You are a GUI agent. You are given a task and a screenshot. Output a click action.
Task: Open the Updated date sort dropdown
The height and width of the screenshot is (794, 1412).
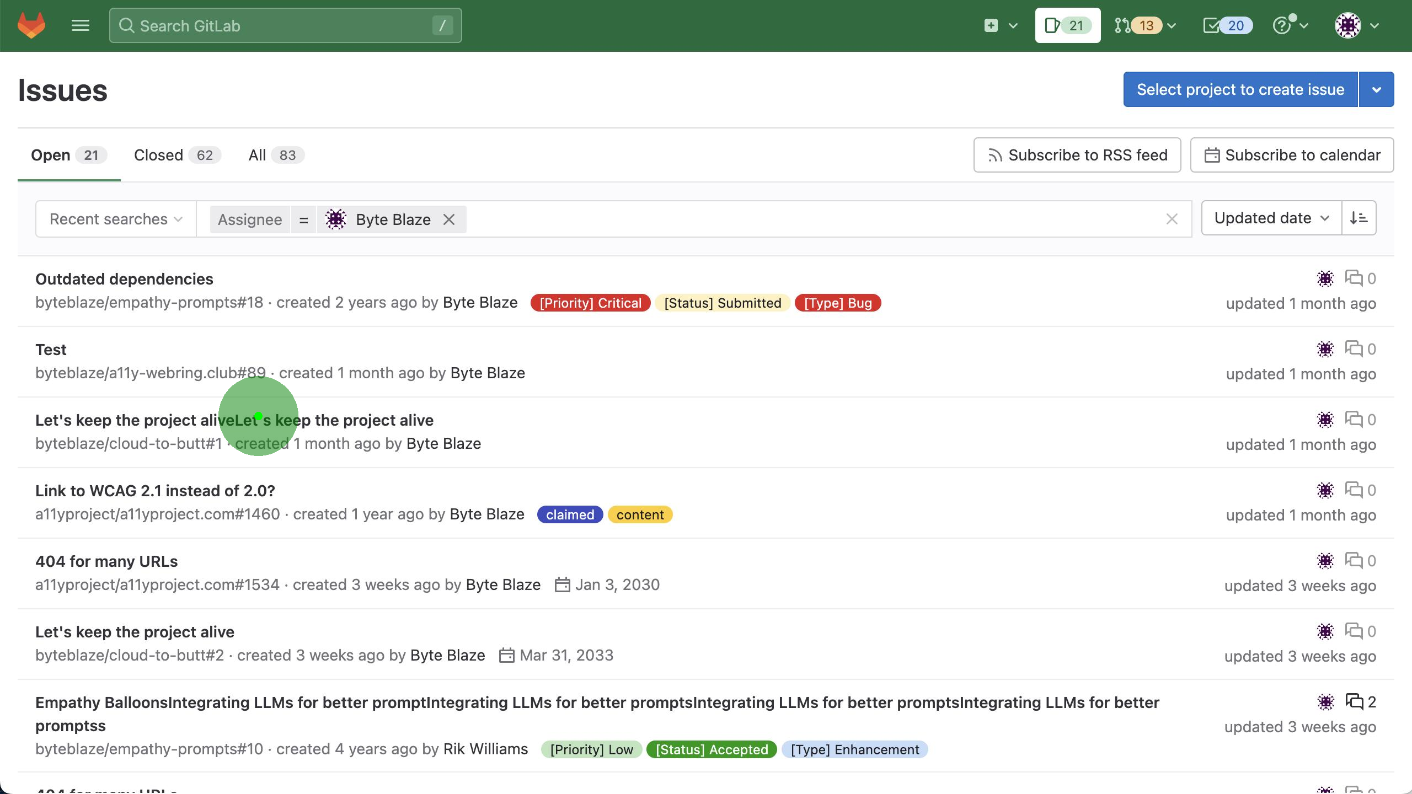tap(1271, 218)
